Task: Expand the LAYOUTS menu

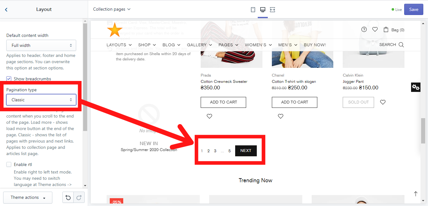Action: [119, 45]
